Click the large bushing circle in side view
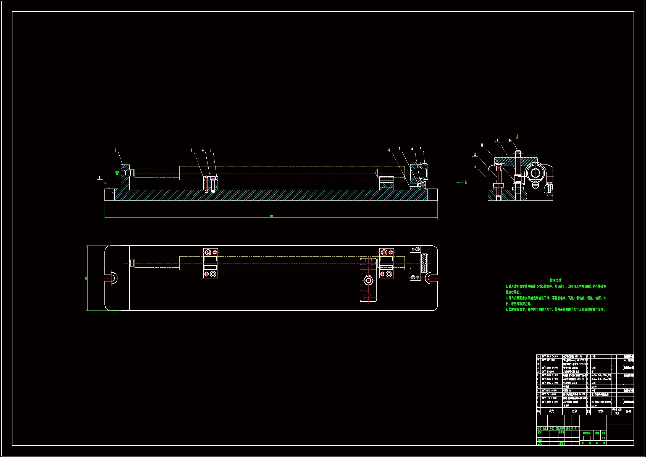The width and height of the screenshot is (646, 457). coord(535,173)
